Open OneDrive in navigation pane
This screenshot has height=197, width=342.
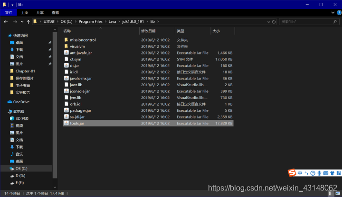click(x=21, y=102)
